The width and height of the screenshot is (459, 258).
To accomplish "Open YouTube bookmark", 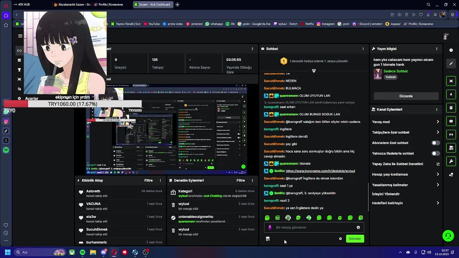I will click(x=152, y=24).
